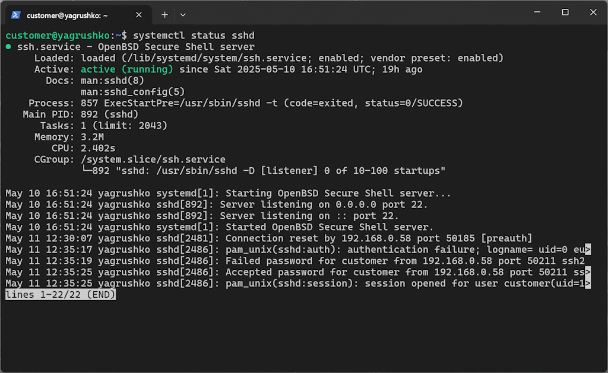This screenshot has width=608, height=373.
Task: Click the green active status dot
Action: coord(8,47)
